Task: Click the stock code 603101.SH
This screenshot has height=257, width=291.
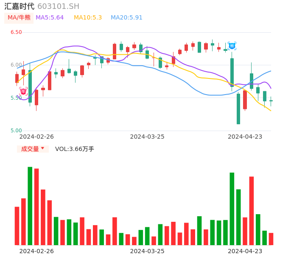Action: 58,6
